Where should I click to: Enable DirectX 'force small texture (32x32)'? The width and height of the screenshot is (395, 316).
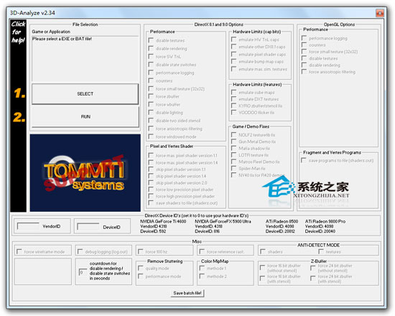coord(151,89)
